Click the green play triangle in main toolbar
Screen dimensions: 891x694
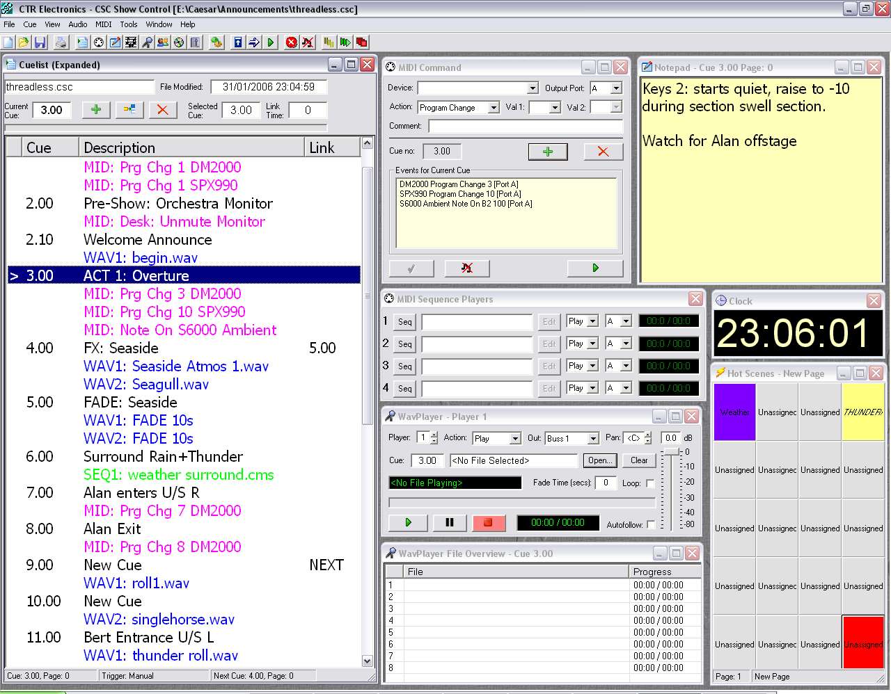coord(271,42)
